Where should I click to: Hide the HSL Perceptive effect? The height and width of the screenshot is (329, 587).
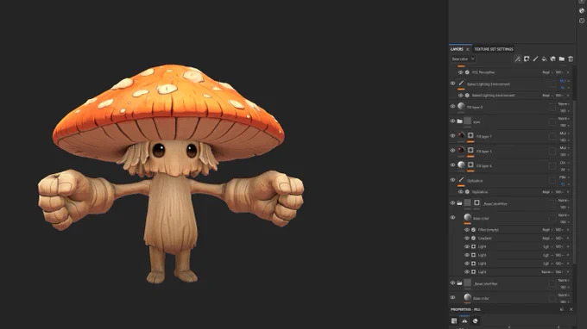[461, 72]
